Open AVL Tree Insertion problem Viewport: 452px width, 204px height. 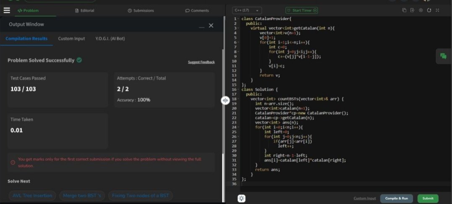point(32,196)
